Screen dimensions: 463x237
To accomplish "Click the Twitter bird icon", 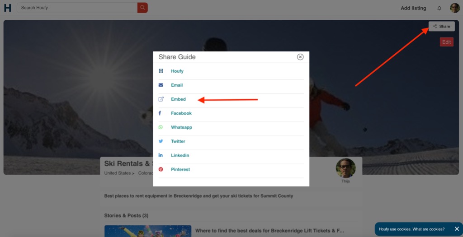I will click(x=161, y=141).
